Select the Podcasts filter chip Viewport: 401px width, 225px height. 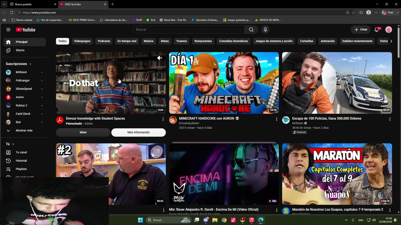tap(104, 41)
